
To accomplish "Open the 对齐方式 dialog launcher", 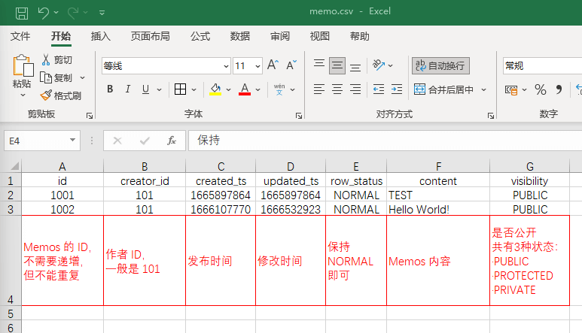I will click(x=491, y=116).
